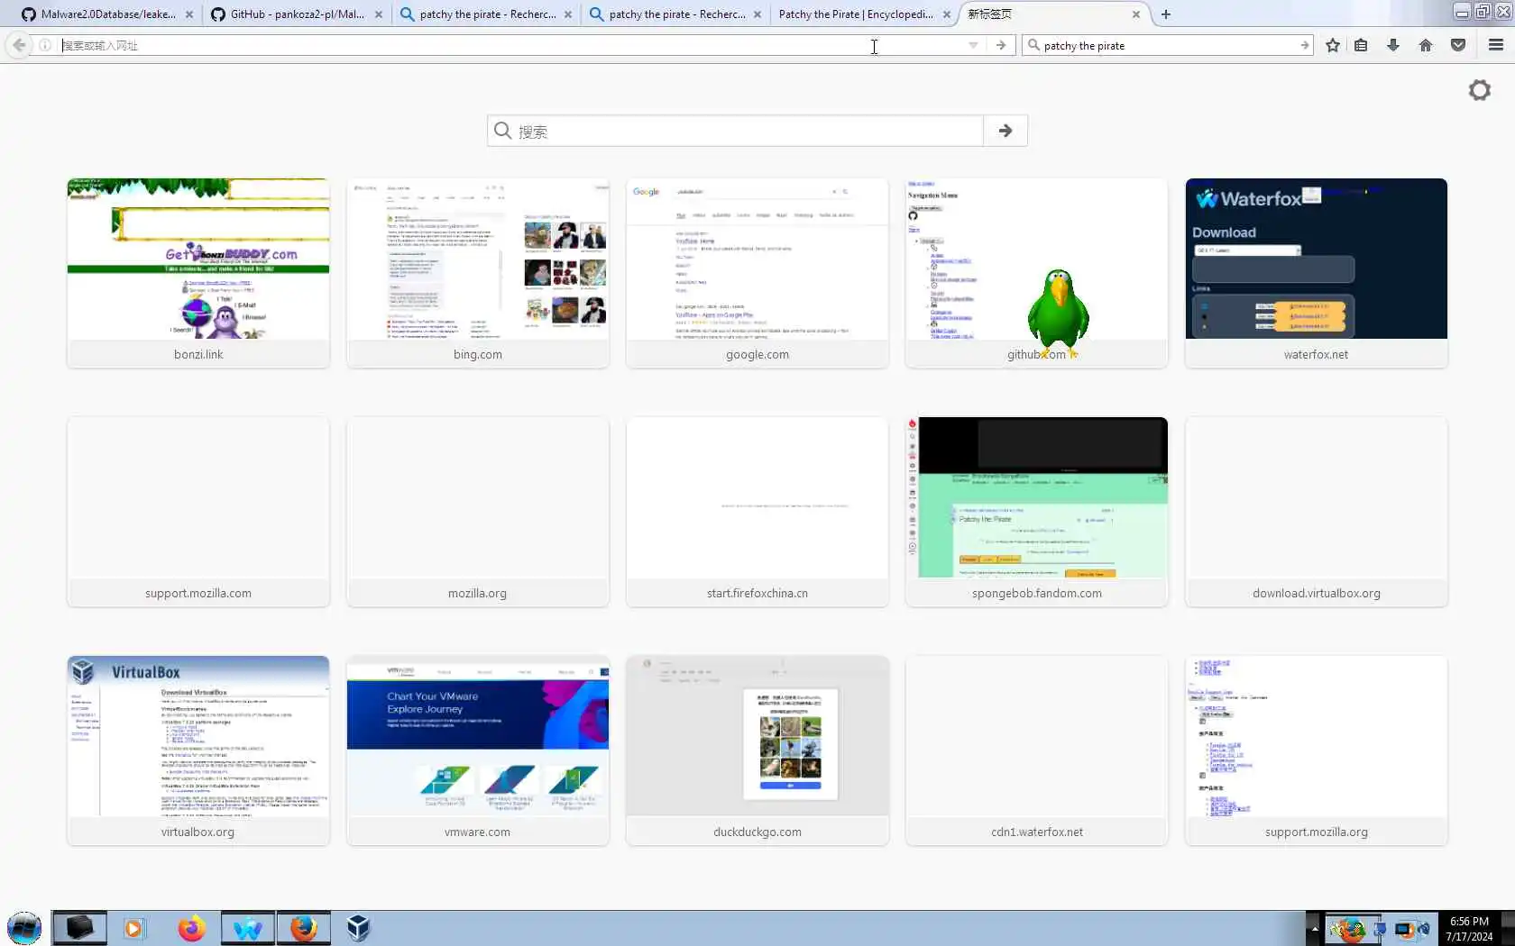This screenshot has width=1515, height=946.
Task: Open the waterfox.net tile
Action: point(1317,273)
